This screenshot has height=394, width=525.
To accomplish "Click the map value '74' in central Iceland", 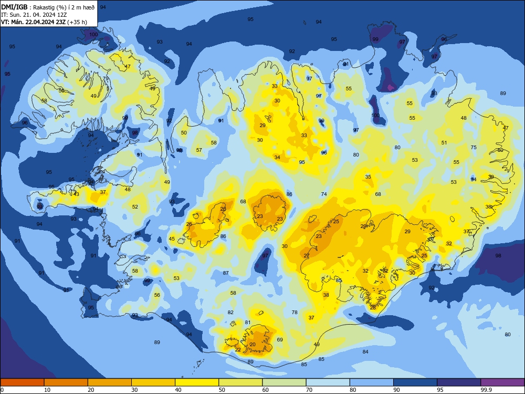I will 324,194.
